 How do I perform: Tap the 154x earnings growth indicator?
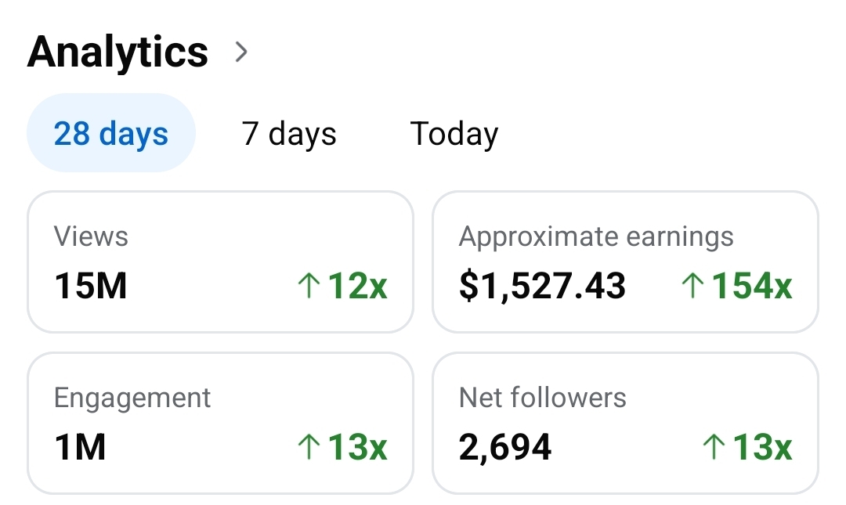pyautogui.click(x=751, y=287)
